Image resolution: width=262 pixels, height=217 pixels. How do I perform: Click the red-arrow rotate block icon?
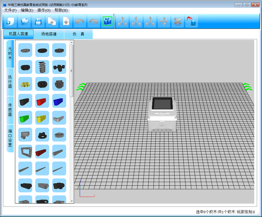point(191,21)
